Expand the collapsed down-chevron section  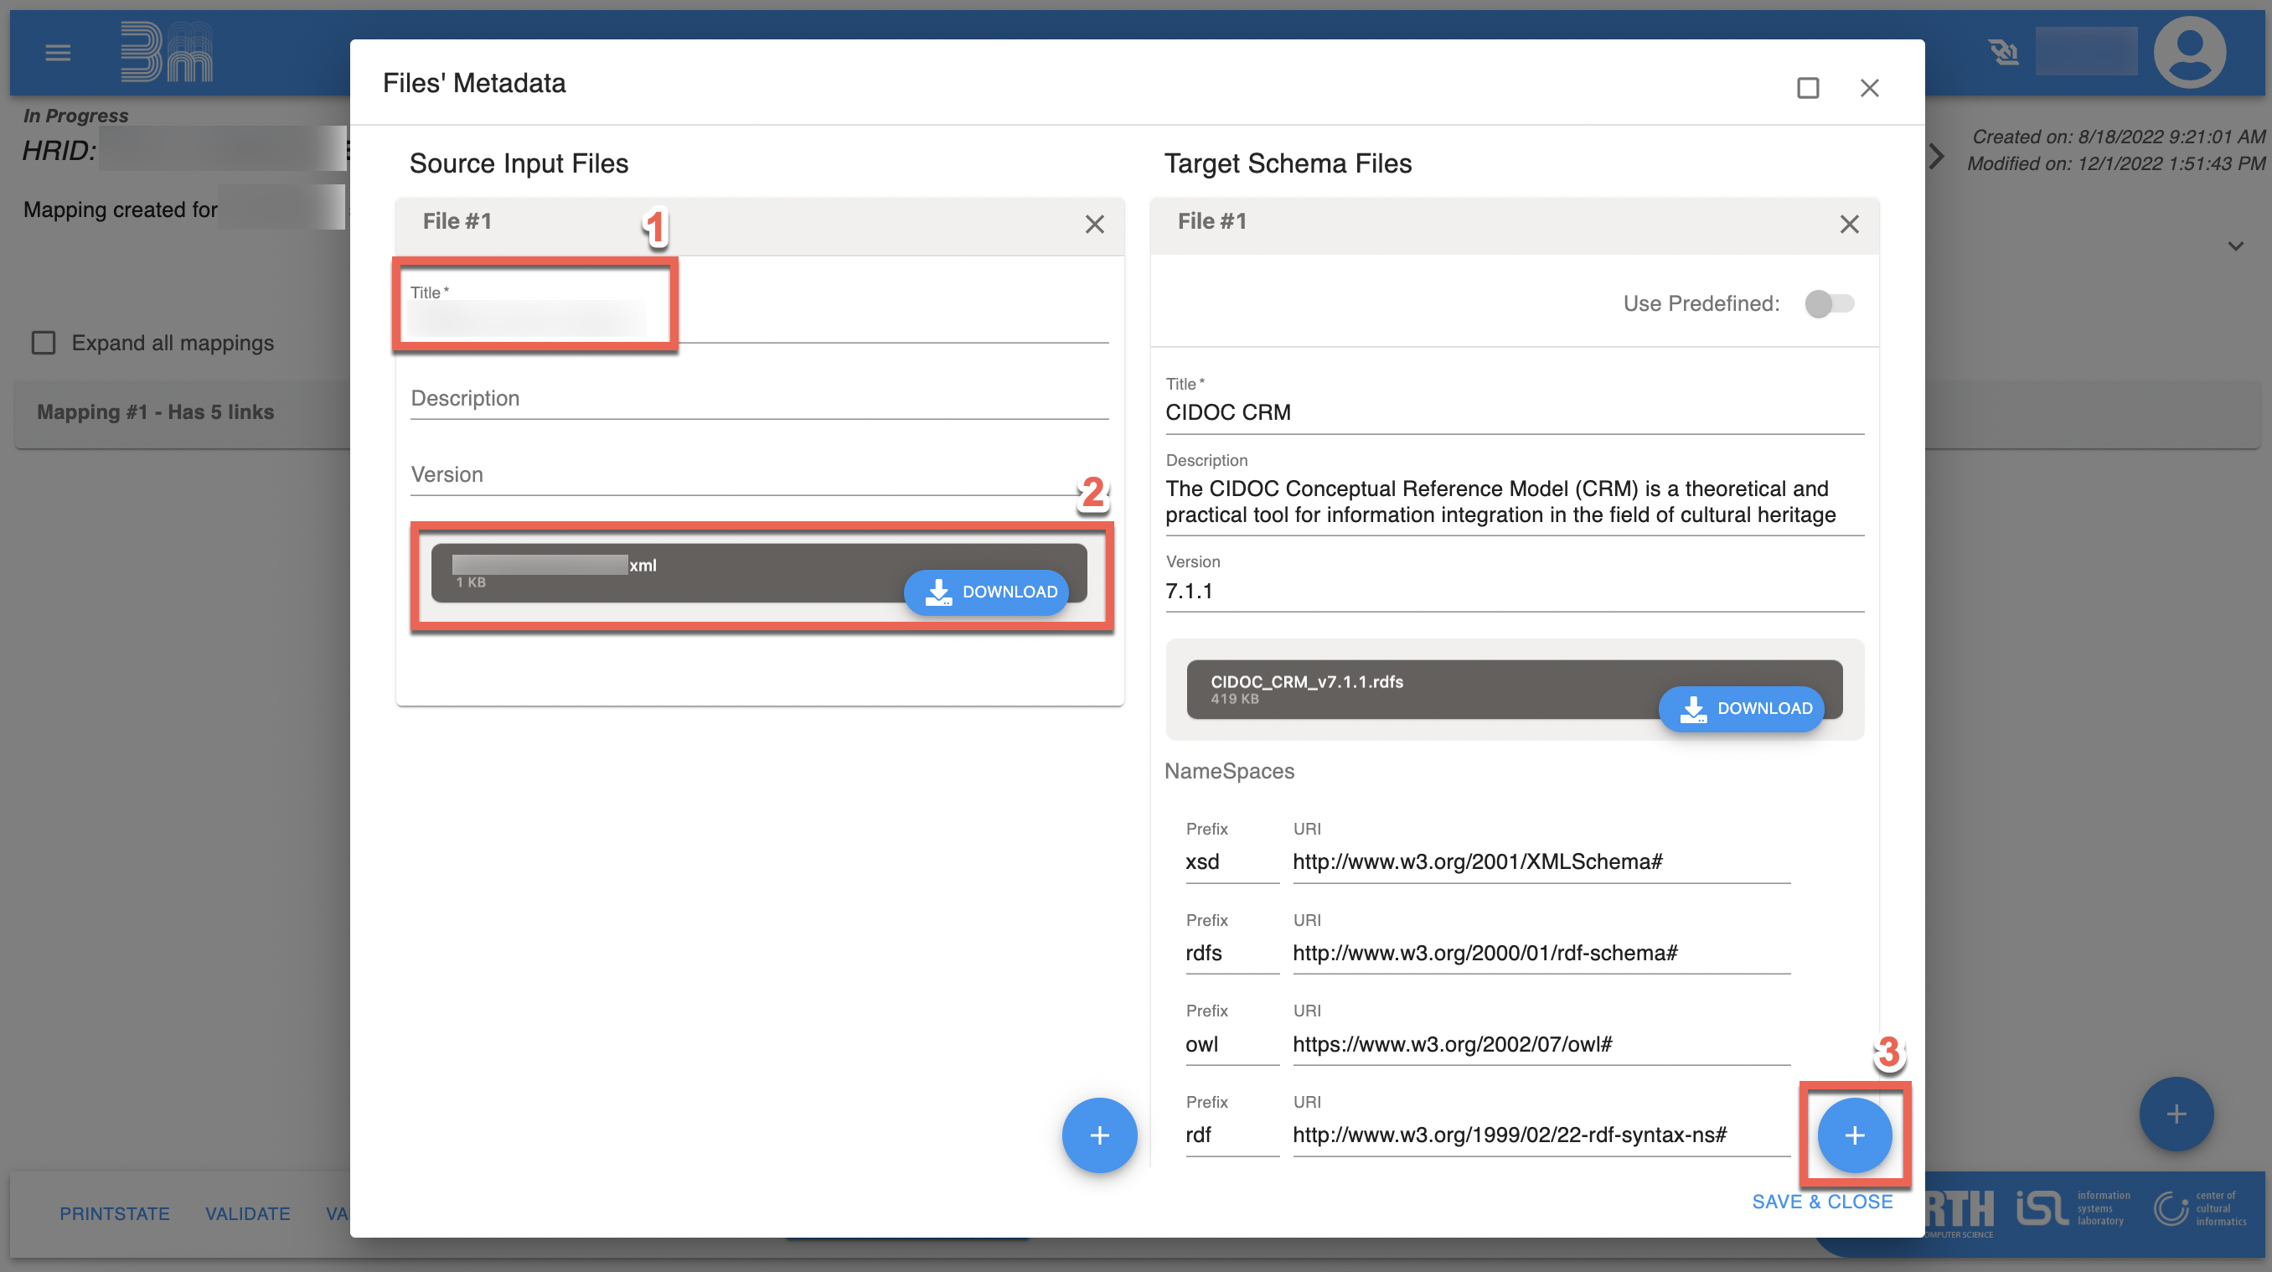2235,246
